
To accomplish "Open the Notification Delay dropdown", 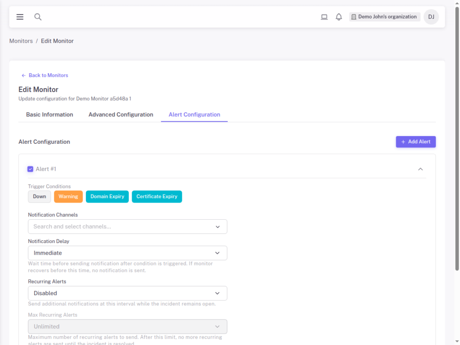I will coord(127,253).
